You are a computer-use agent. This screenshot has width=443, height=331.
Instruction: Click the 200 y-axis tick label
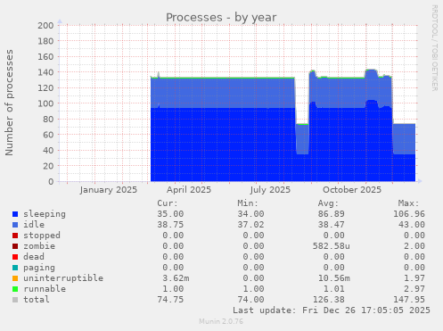coord(45,26)
